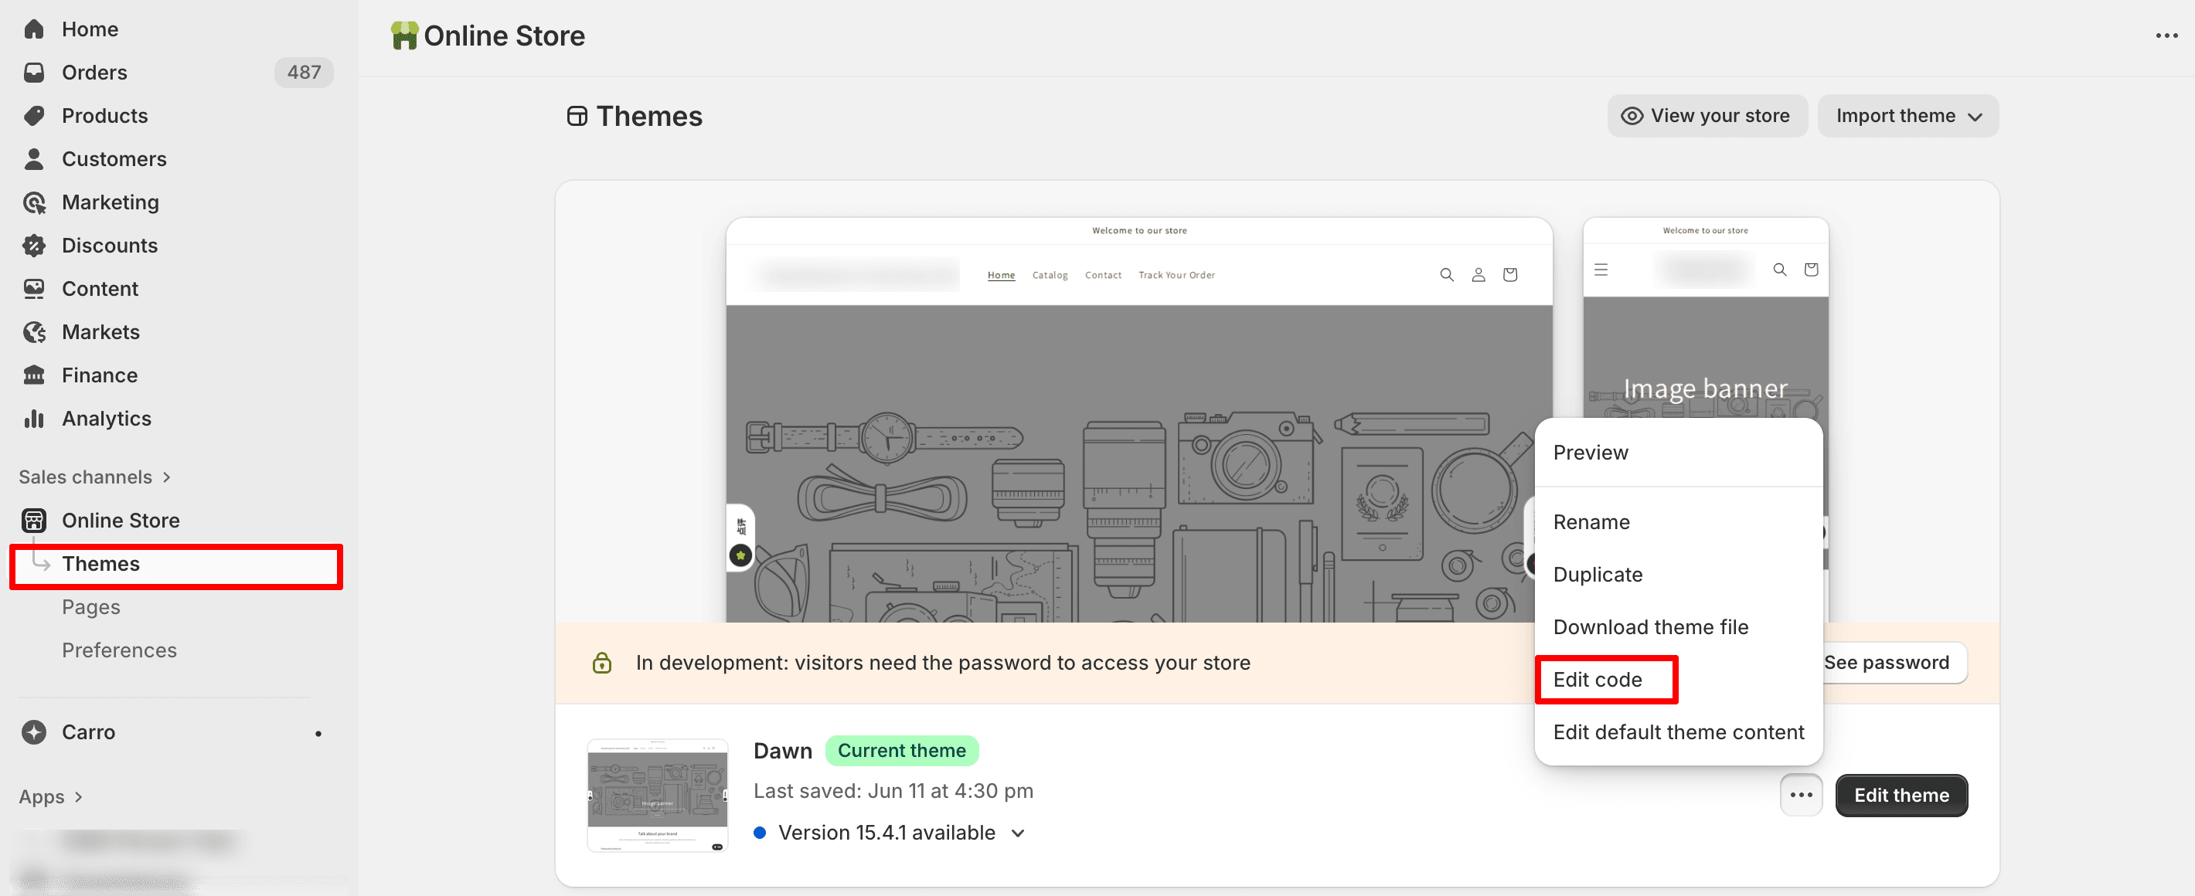This screenshot has height=896, width=2195.
Task: Click the Discounts badge icon
Action: (x=34, y=246)
